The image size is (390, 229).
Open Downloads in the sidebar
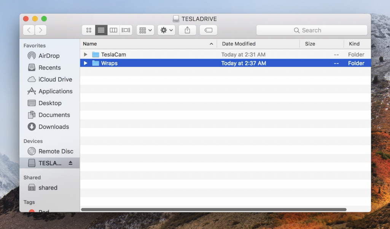53,127
